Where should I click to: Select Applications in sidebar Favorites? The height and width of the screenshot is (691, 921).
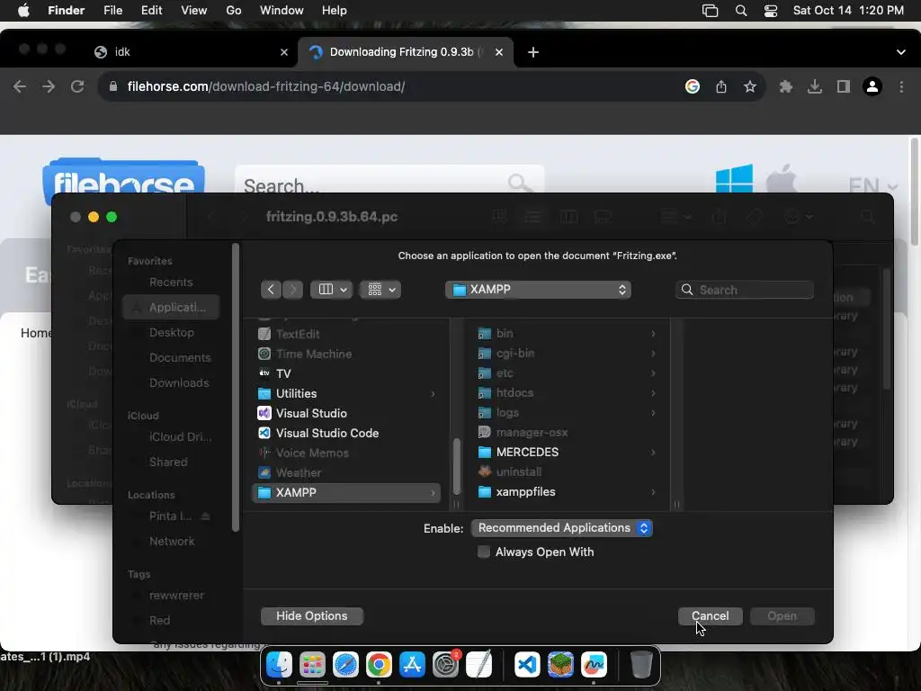(171, 308)
